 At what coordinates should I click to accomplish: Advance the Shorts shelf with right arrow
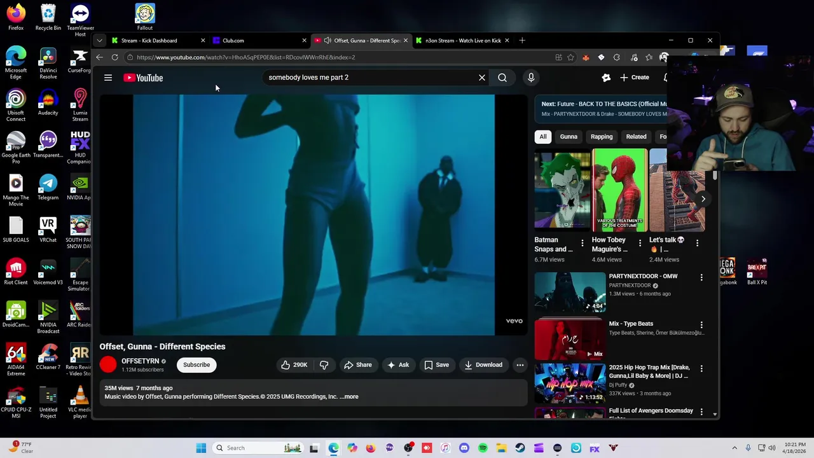(x=703, y=199)
